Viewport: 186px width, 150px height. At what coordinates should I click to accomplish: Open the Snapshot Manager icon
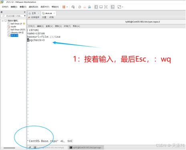[89, 7]
